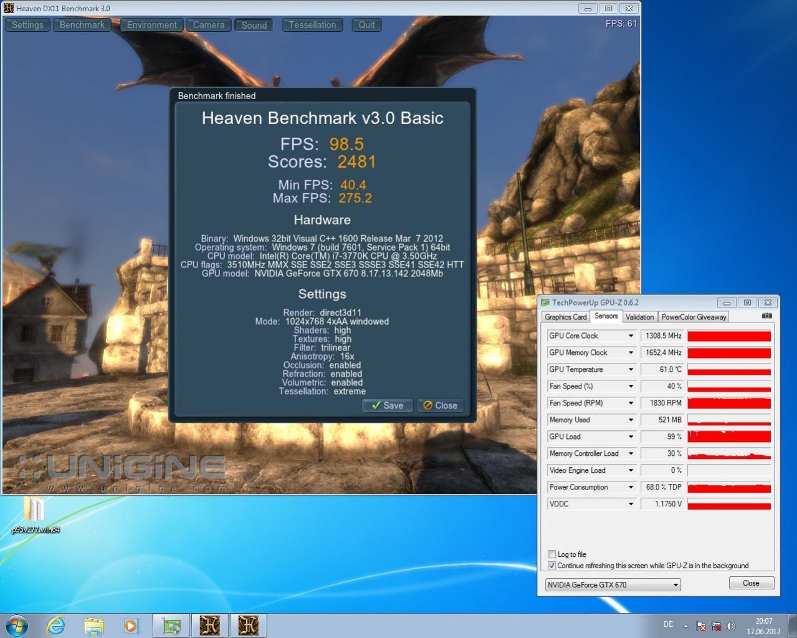The width and height of the screenshot is (797, 638).
Task: Expand the Memory Controller Load dropdown
Action: coord(631,453)
